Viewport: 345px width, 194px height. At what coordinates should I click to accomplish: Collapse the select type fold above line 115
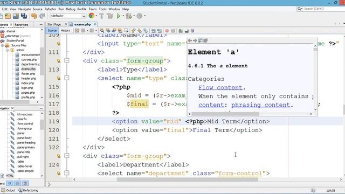[x=67, y=78]
